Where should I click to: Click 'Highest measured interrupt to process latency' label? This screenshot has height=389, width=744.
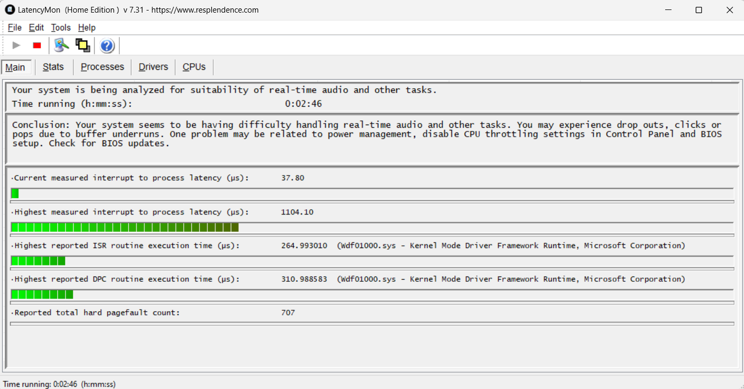point(131,212)
